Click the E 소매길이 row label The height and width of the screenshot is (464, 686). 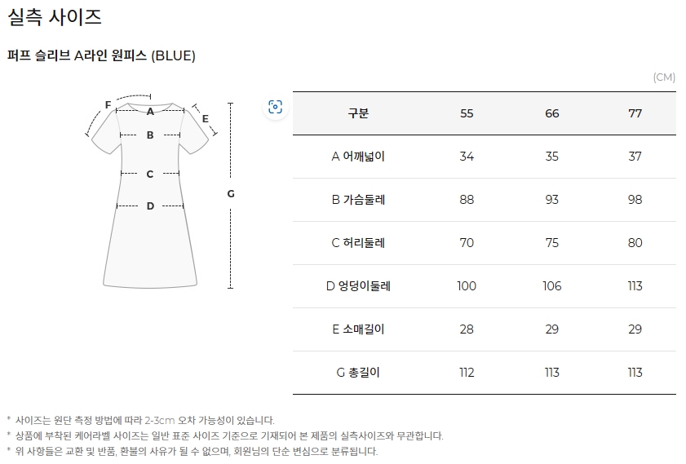[358, 329]
